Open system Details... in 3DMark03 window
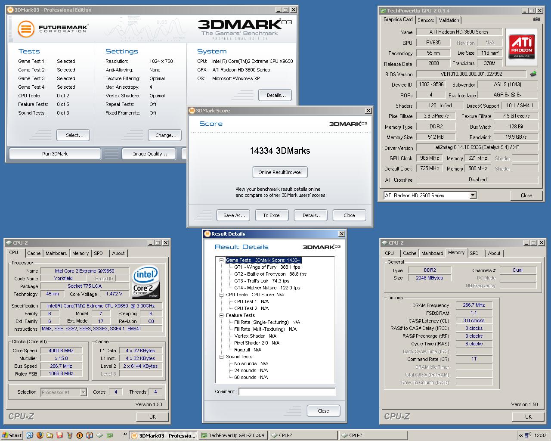551x441 pixels. [x=276, y=95]
